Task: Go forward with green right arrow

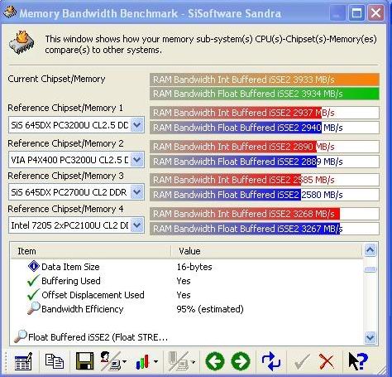Action: click(241, 361)
